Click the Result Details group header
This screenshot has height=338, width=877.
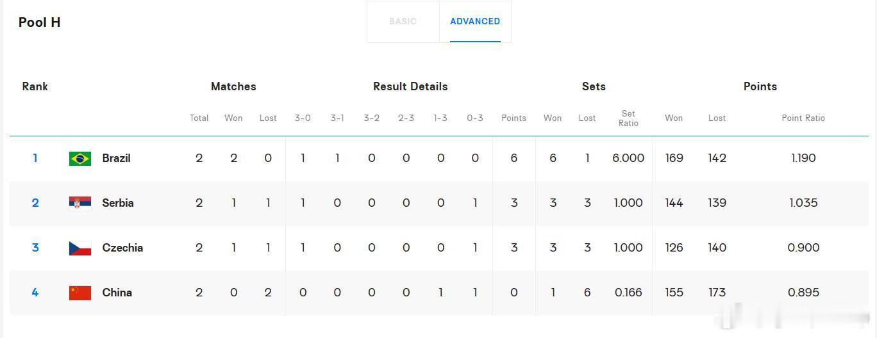coord(410,86)
